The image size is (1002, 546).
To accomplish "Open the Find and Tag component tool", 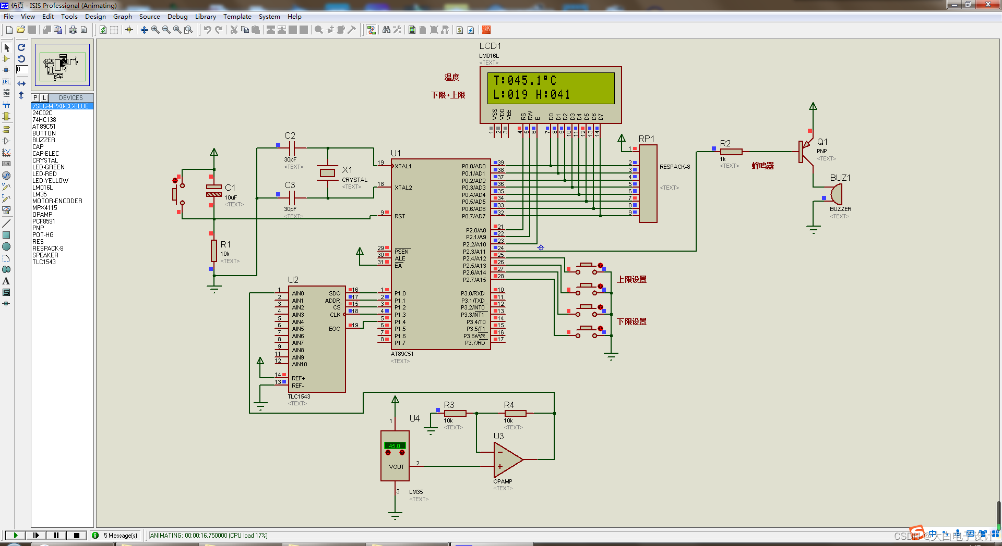I will click(x=386, y=30).
